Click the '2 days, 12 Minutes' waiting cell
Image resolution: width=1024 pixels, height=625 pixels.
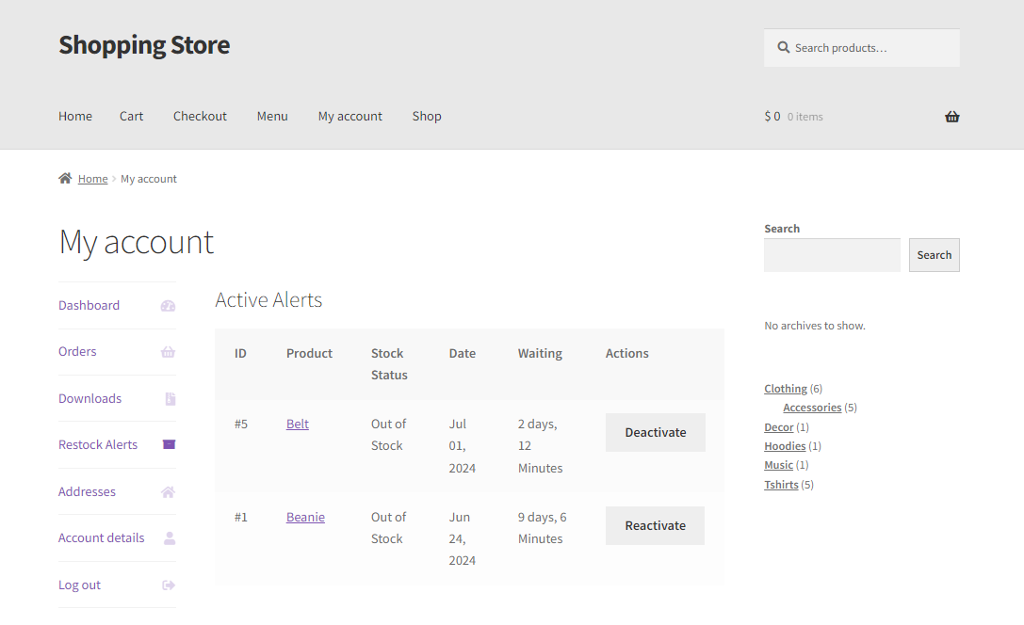click(x=540, y=446)
